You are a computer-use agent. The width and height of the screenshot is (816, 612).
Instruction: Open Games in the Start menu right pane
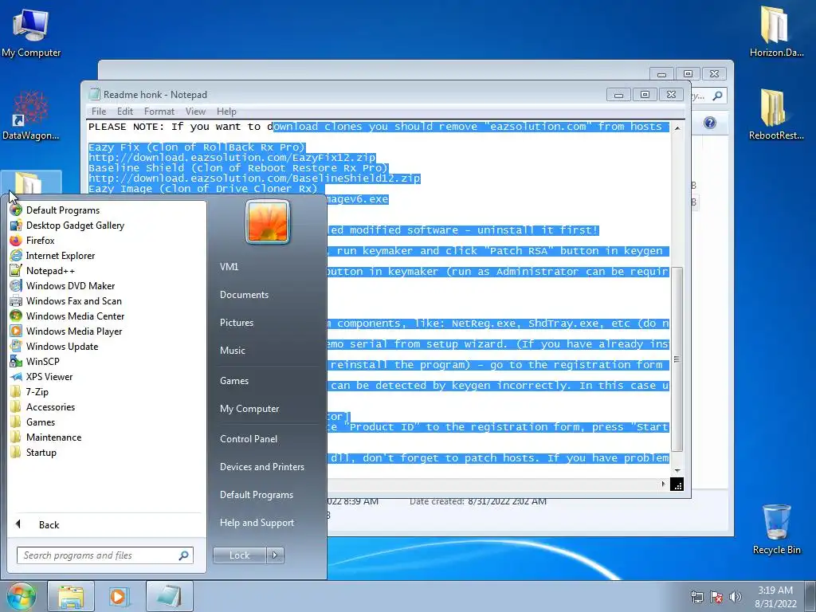(234, 381)
